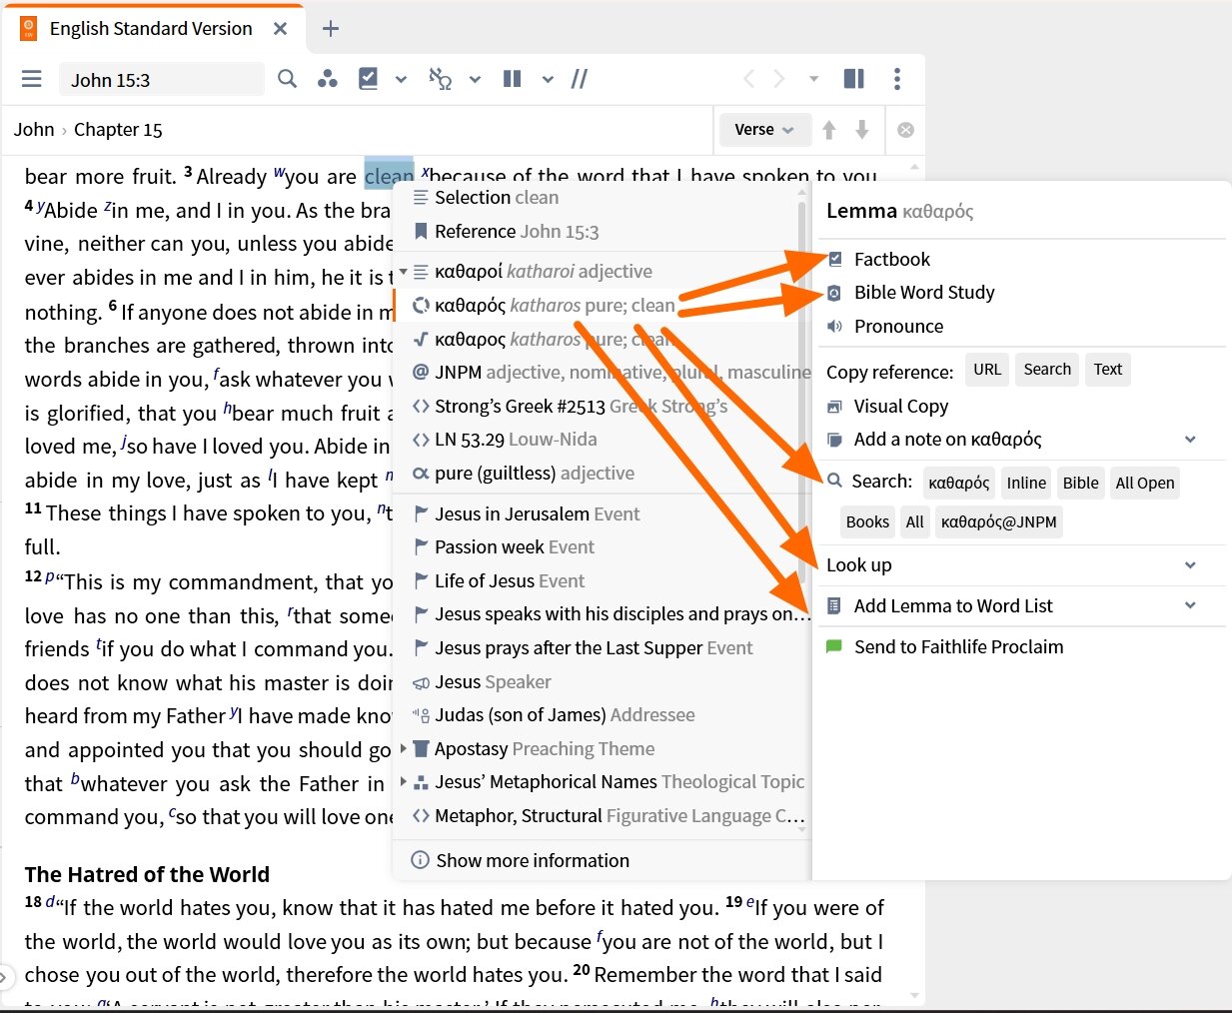Open the Verse navigation dropdown
Viewport: 1232px width, 1013px height.
pyautogui.click(x=763, y=130)
